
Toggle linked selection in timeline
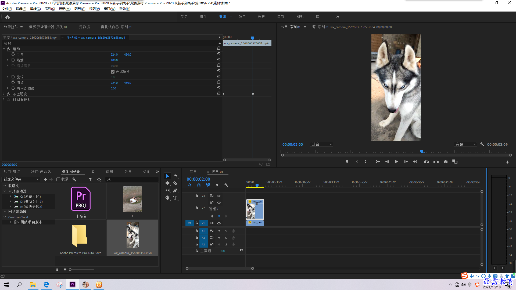[208, 185]
